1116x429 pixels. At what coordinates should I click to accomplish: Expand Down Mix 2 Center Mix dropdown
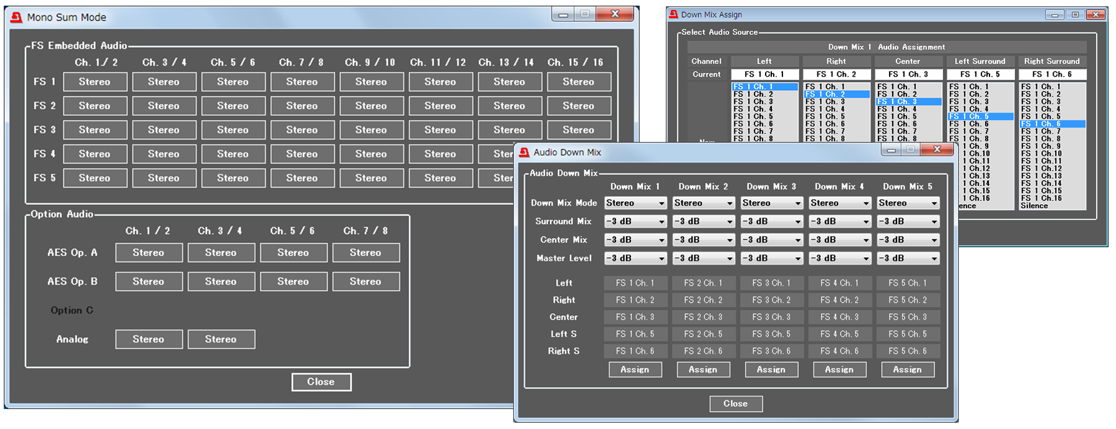pyautogui.click(x=703, y=240)
